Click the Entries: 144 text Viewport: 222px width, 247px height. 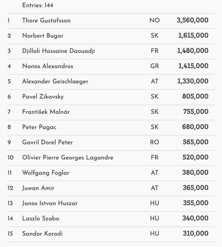[x=38, y=5]
